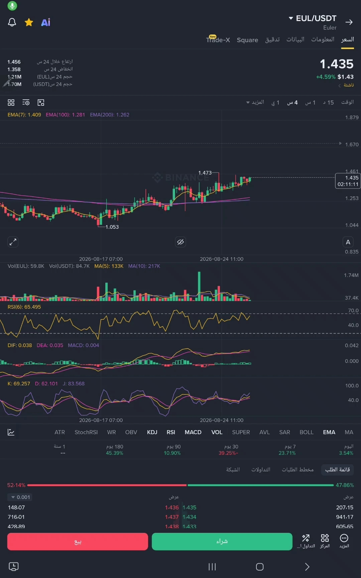Toggle the WR indicator
Screen dimensions: 361x578
(112, 432)
